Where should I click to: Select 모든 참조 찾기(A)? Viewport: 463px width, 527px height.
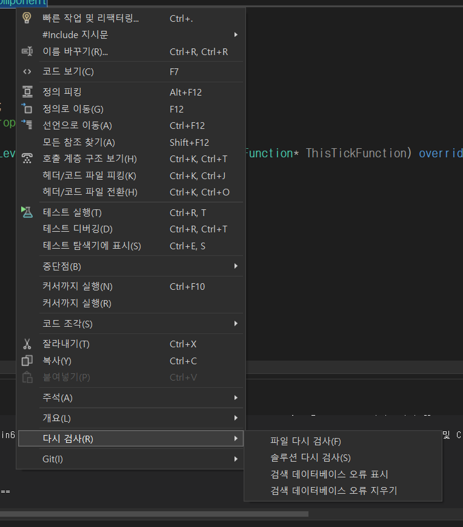[131, 142]
